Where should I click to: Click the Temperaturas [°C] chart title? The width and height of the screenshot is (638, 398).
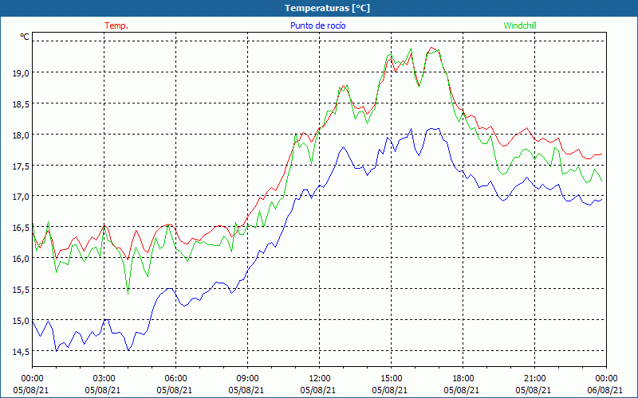pos(327,8)
